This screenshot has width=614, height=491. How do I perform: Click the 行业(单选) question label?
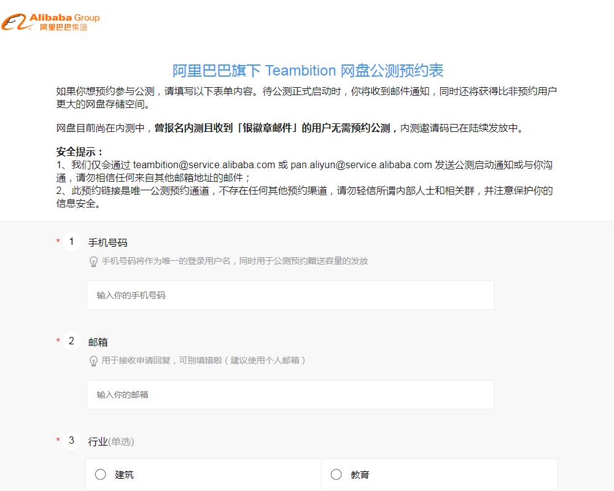tap(111, 442)
